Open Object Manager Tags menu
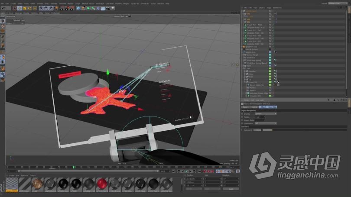This screenshot has height=197, width=351. click(269, 8)
